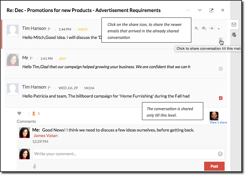The width and height of the screenshot is (245, 175).
Task: Click share icon on the 1:41 PM sent mail
Action: point(221,69)
